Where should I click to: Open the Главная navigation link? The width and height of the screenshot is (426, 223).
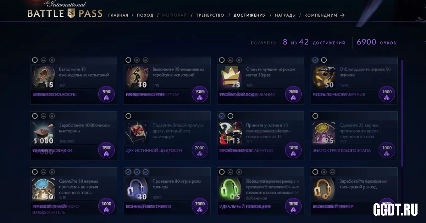[x=118, y=15]
